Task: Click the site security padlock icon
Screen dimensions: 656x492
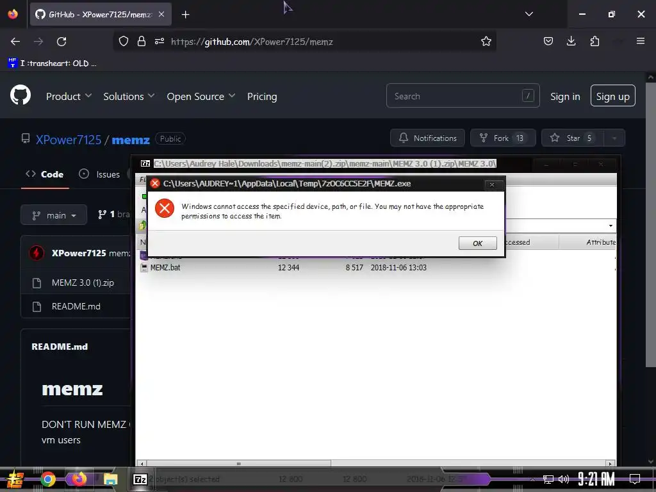Action: (142, 42)
